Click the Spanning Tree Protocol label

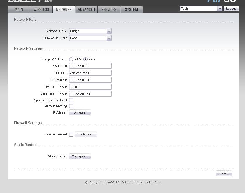pyautogui.click(x=51, y=100)
